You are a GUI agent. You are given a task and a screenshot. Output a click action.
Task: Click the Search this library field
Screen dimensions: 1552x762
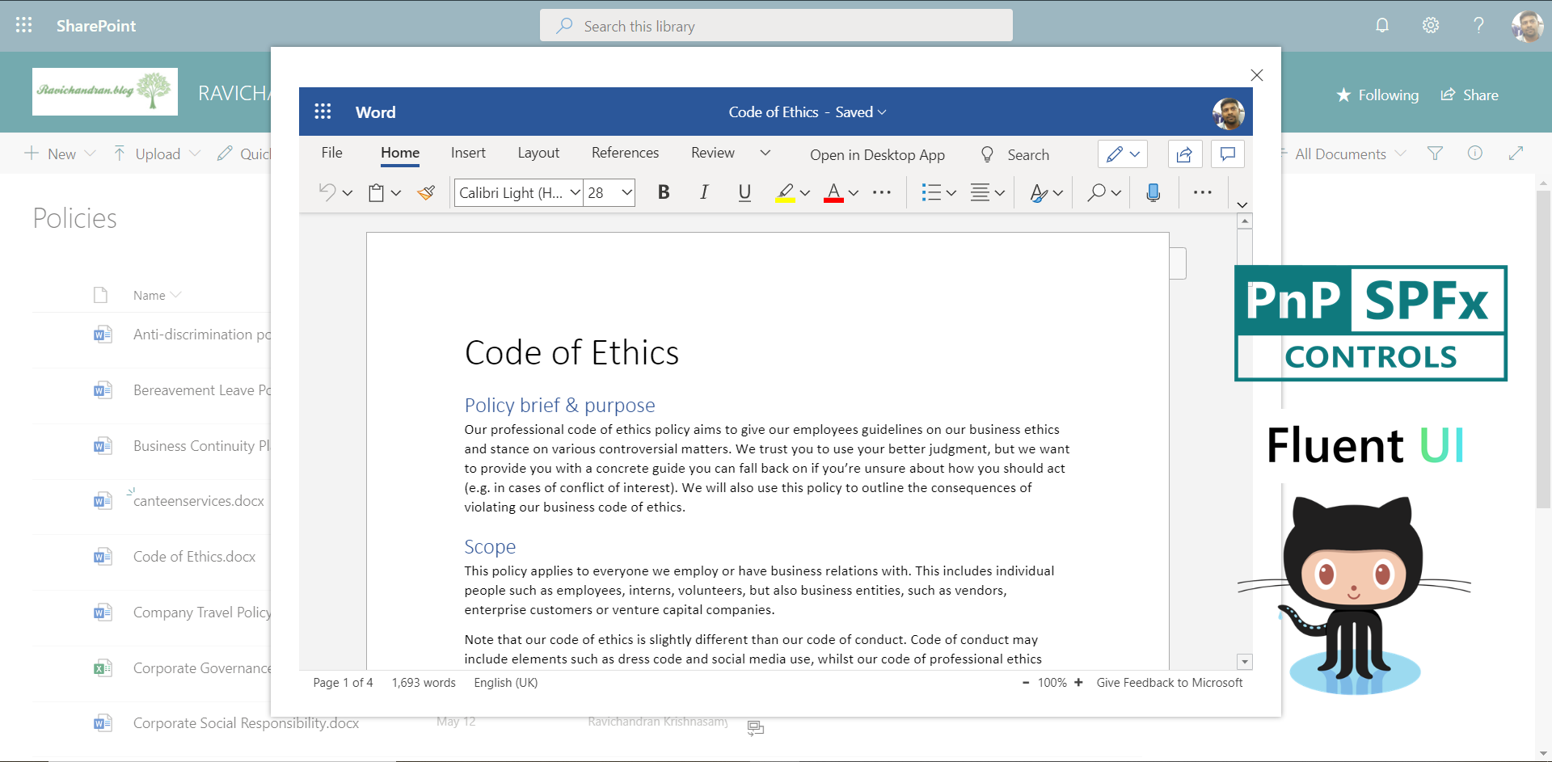pyautogui.click(x=776, y=26)
